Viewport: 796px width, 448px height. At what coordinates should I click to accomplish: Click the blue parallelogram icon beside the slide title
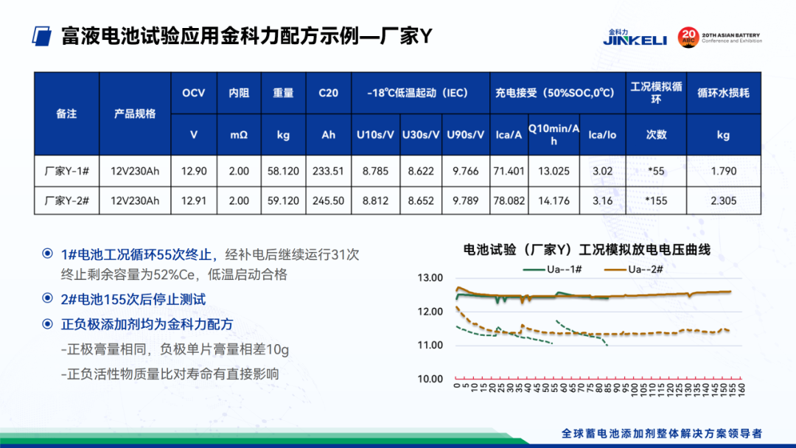pyautogui.click(x=44, y=36)
